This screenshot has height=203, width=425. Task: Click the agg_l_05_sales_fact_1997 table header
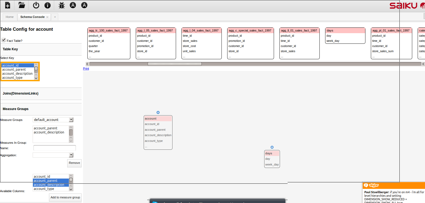coord(156,30)
